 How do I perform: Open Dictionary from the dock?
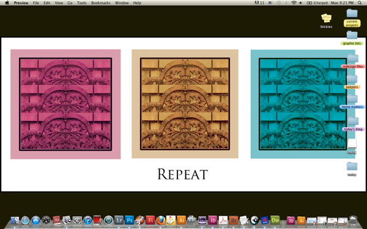(x=57, y=220)
